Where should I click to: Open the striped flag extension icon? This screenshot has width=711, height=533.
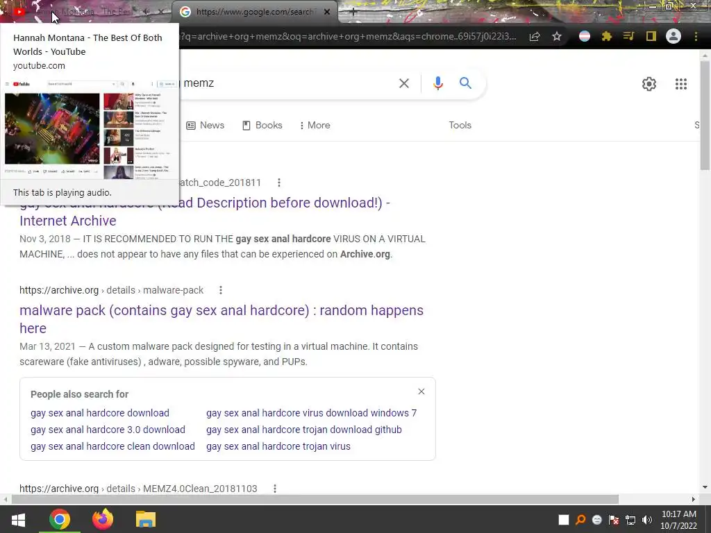click(x=585, y=36)
